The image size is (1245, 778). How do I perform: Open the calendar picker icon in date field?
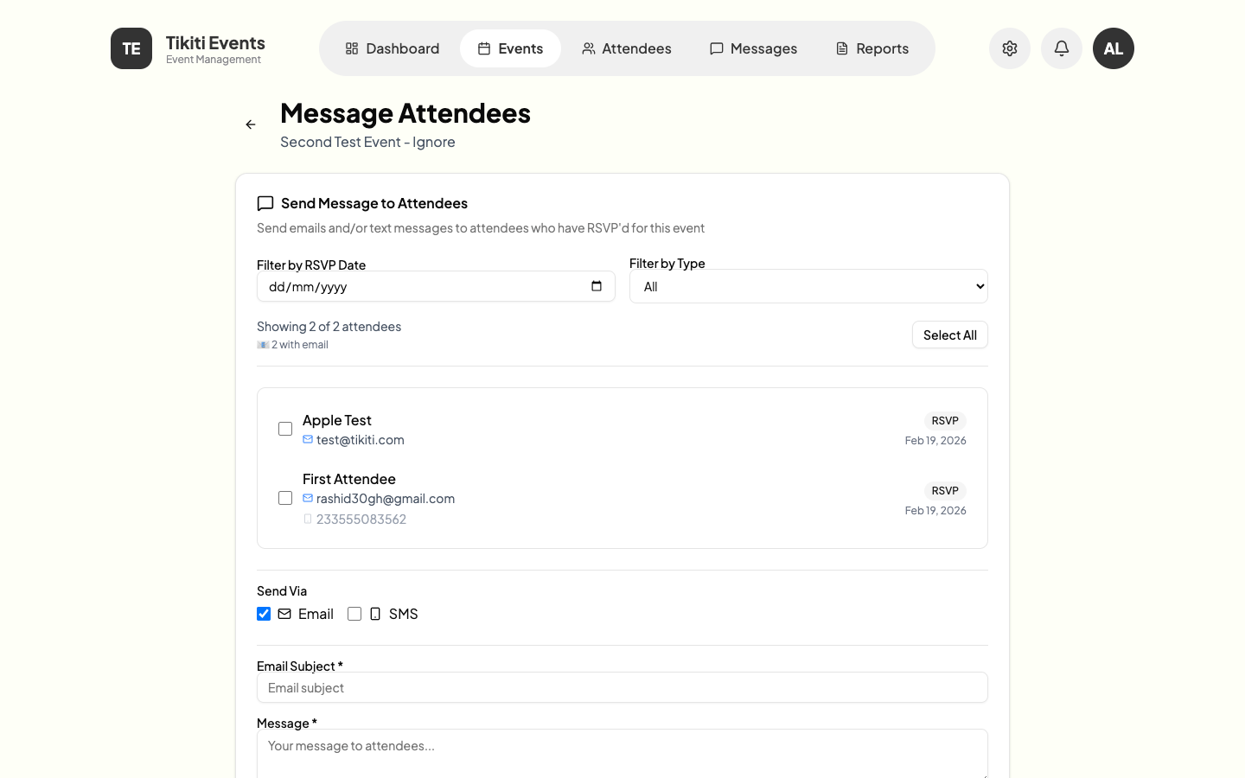pos(597,286)
